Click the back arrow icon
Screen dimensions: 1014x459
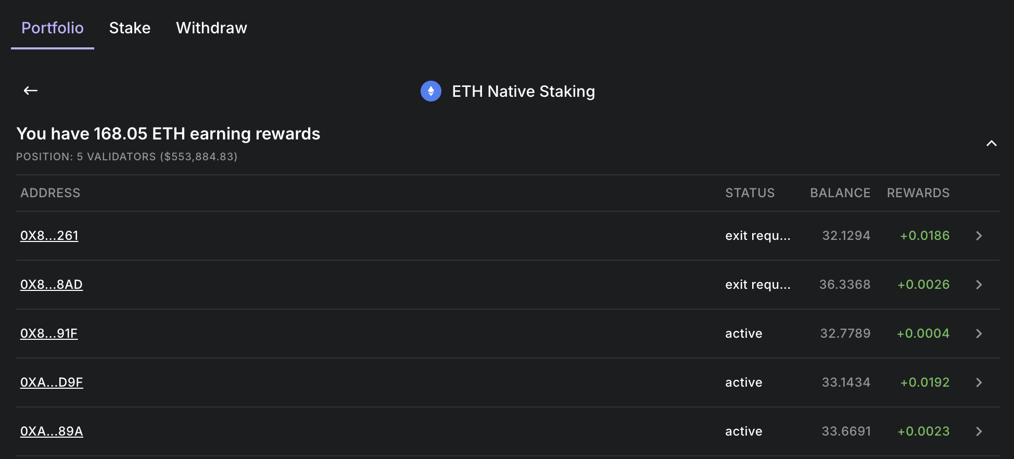point(31,91)
